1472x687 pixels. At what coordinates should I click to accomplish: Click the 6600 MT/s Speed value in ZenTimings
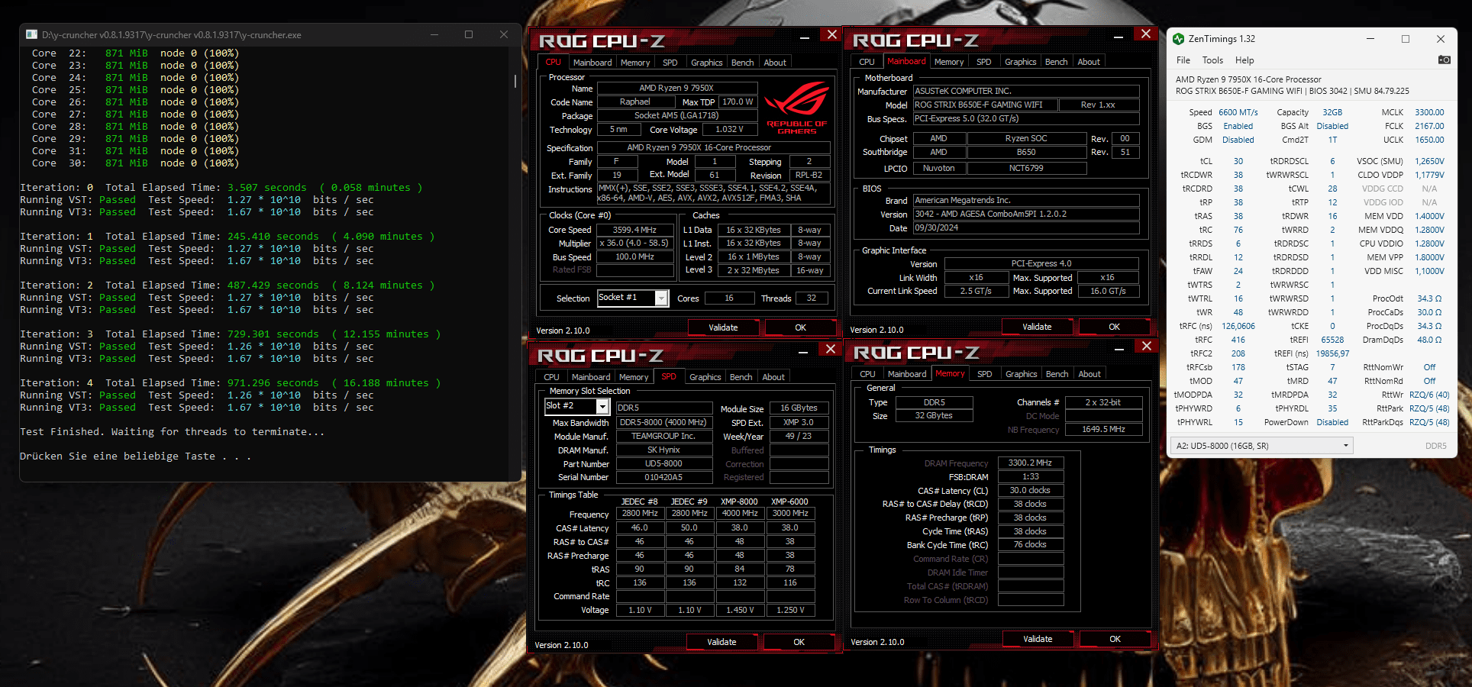(1238, 112)
